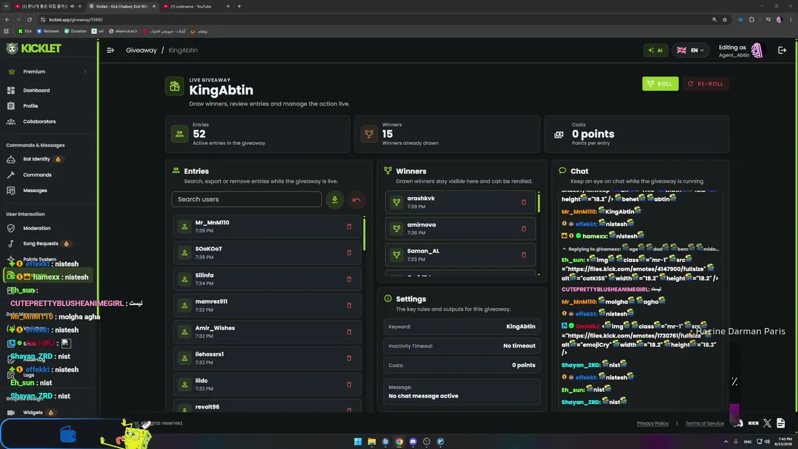Click the Chrome icon in taskbar
Screen dimensions: 798x449
(399, 442)
